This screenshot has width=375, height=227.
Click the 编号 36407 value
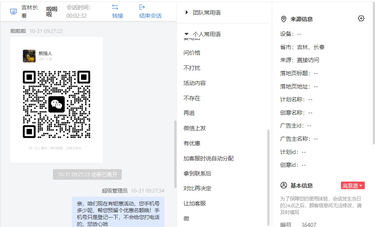tap(309, 225)
